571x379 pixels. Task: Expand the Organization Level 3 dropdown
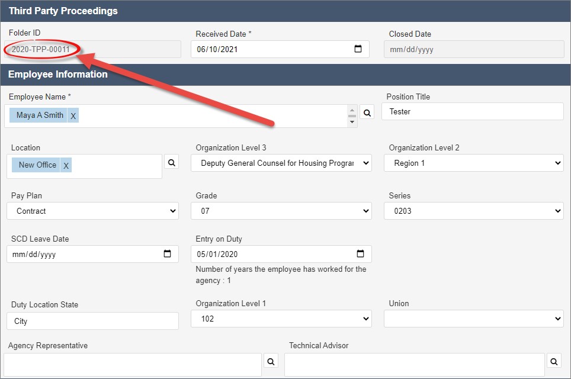tap(281, 163)
